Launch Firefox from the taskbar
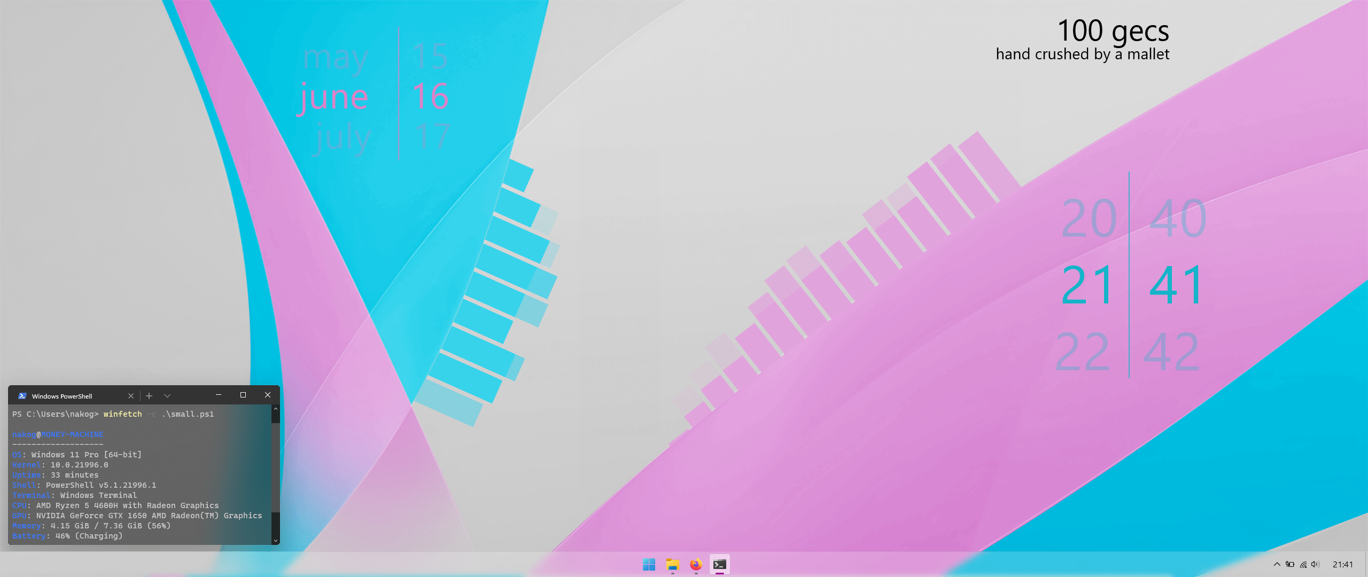1368x577 pixels. click(696, 564)
